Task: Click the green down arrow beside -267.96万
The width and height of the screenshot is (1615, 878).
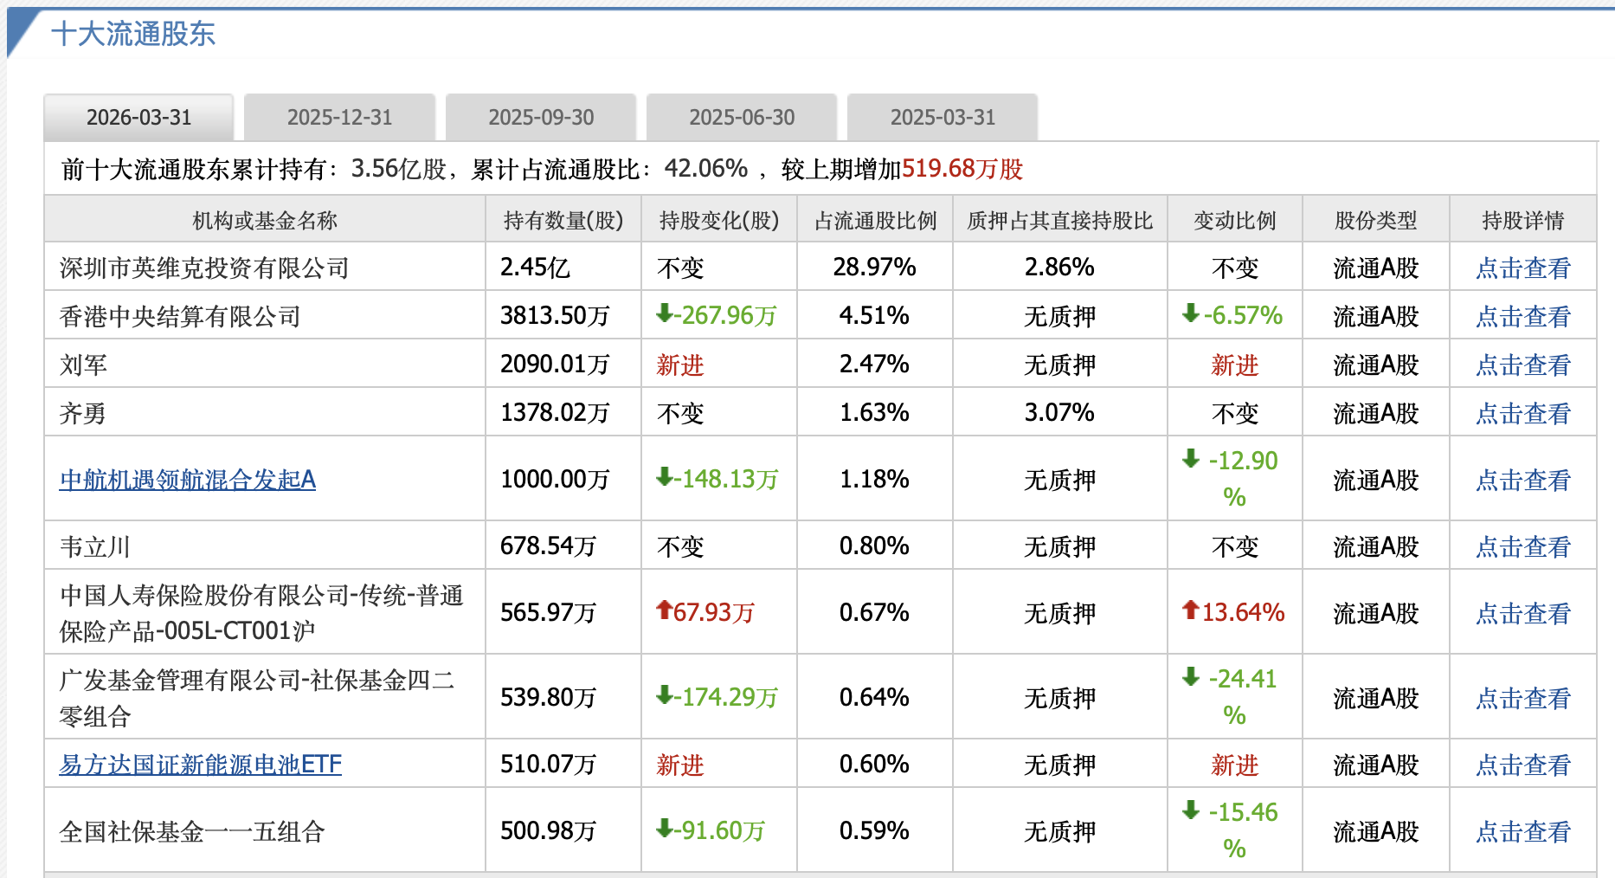Action: [x=664, y=313]
